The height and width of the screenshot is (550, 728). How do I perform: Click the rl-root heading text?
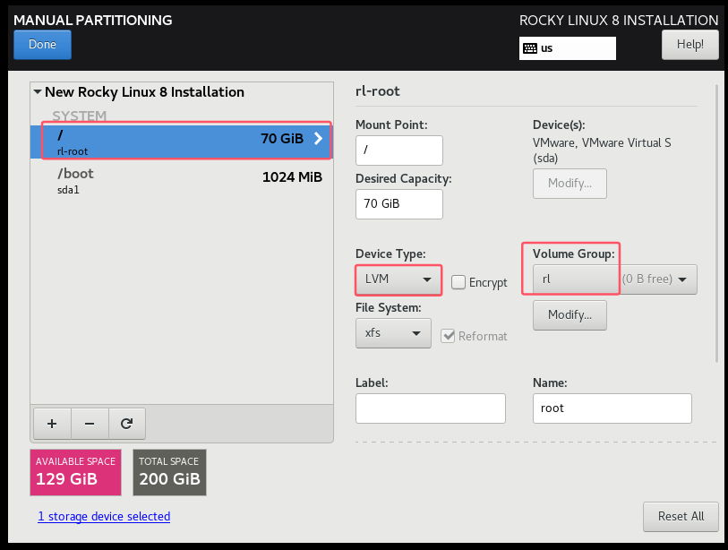pyautogui.click(x=378, y=91)
